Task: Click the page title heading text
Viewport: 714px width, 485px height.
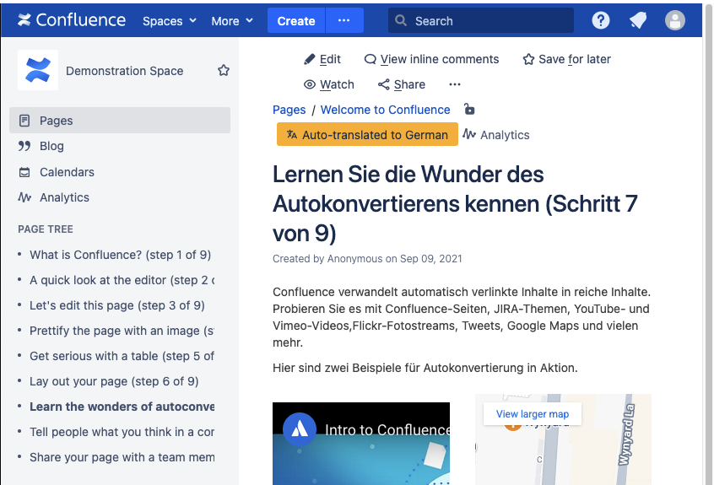Action: point(456,203)
